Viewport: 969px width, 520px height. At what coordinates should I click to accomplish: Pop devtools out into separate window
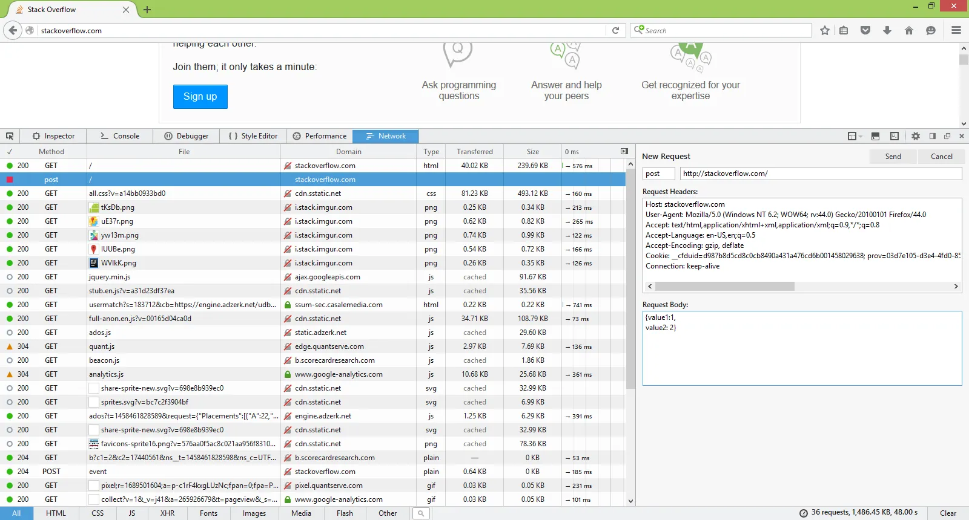(x=947, y=136)
